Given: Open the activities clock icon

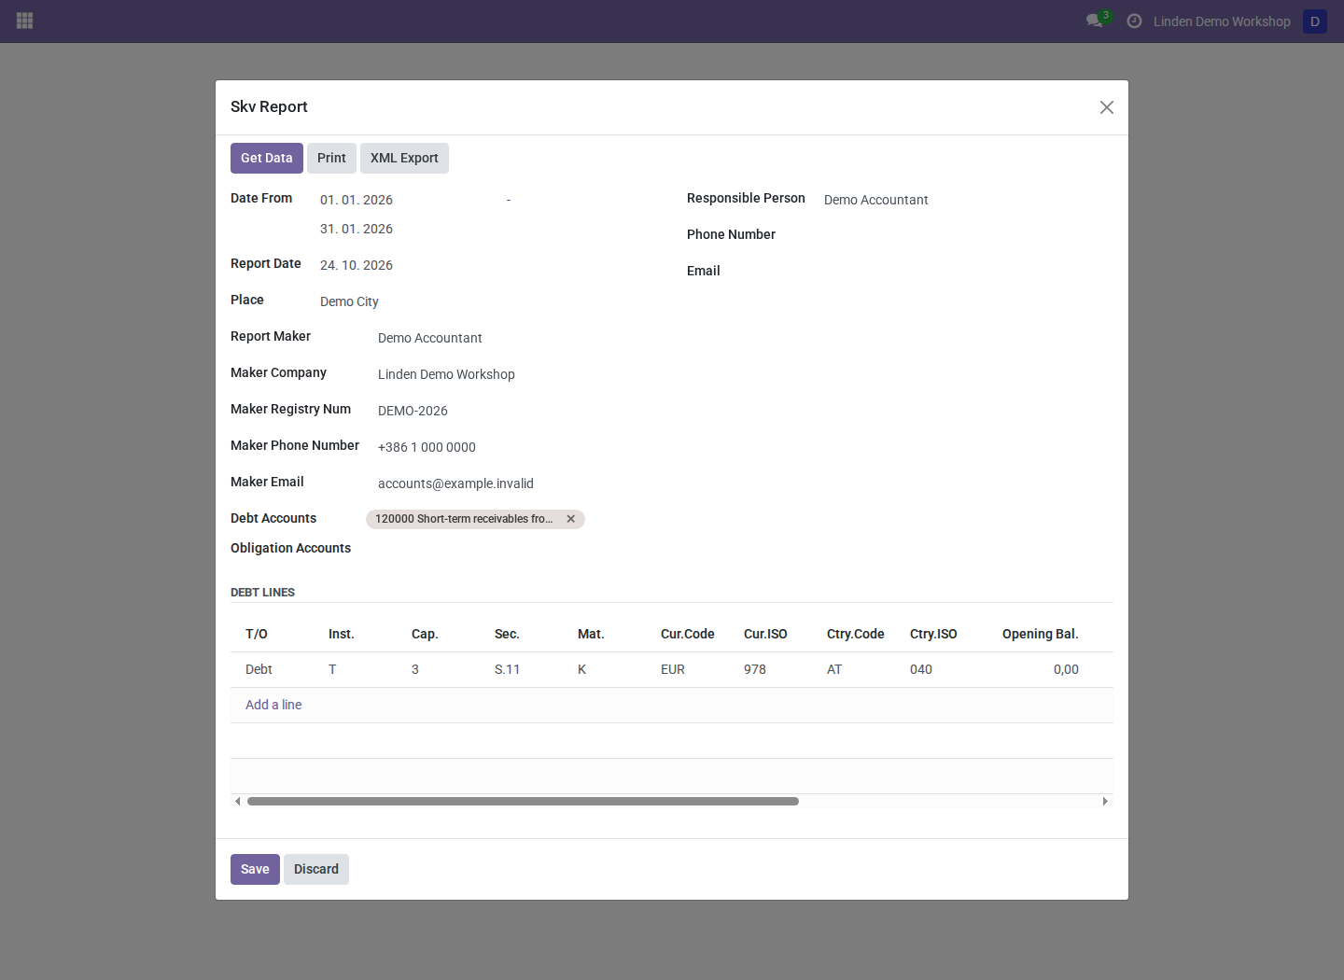Looking at the screenshot, I should pyautogui.click(x=1134, y=21).
